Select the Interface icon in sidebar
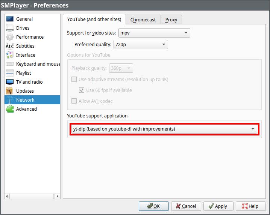This screenshot has width=270, height=215. click(x=10, y=55)
